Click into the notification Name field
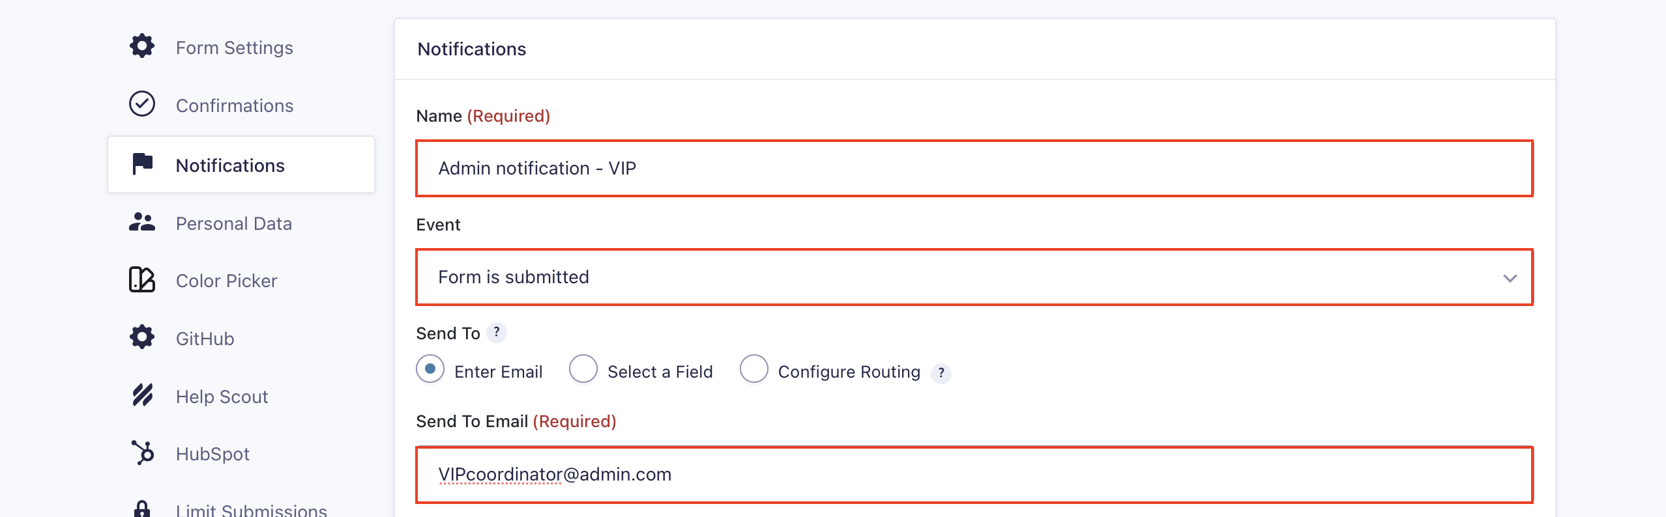Viewport: 1666px width, 517px height. tap(974, 169)
